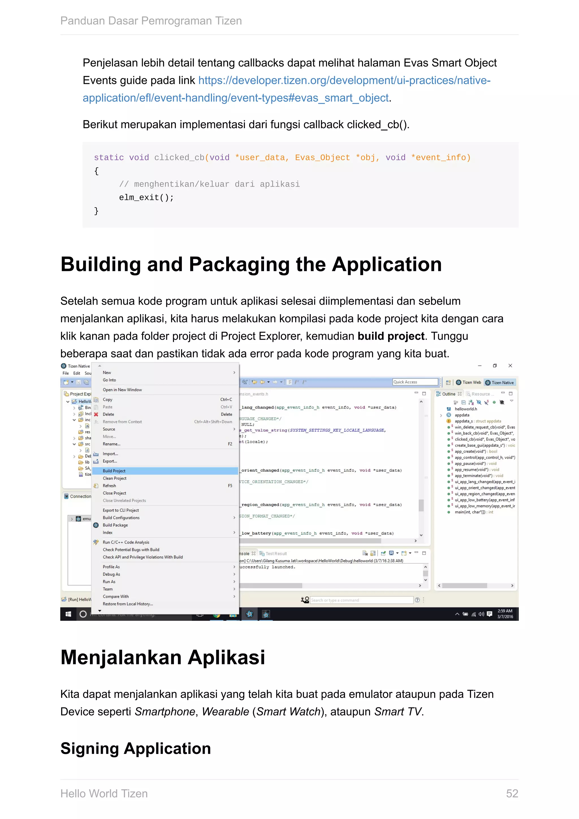Screen dimensions: 579x819
Task: Click the Open Console icon
Action: coord(404,553)
